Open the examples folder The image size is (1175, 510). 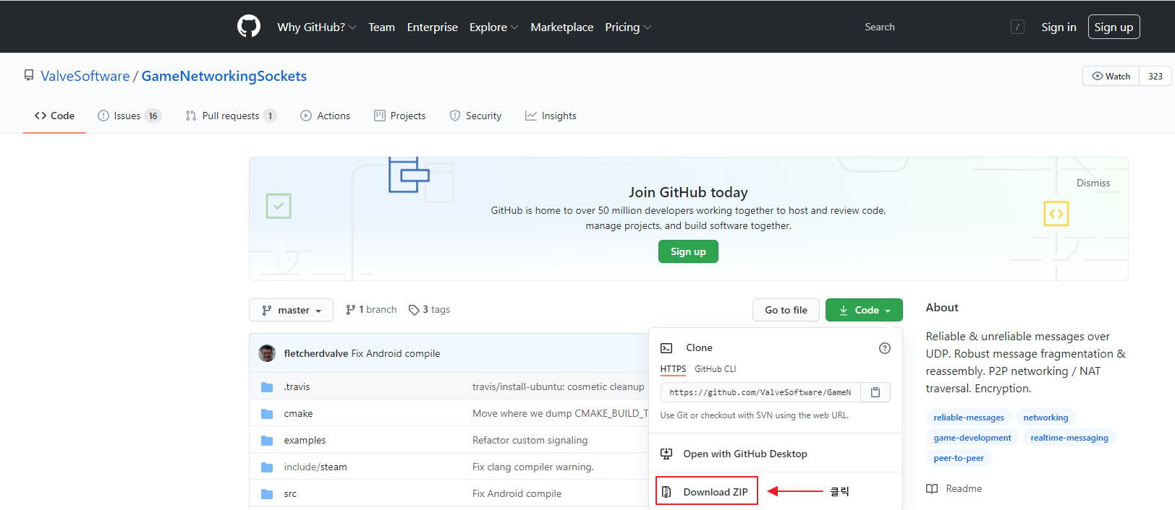point(305,440)
